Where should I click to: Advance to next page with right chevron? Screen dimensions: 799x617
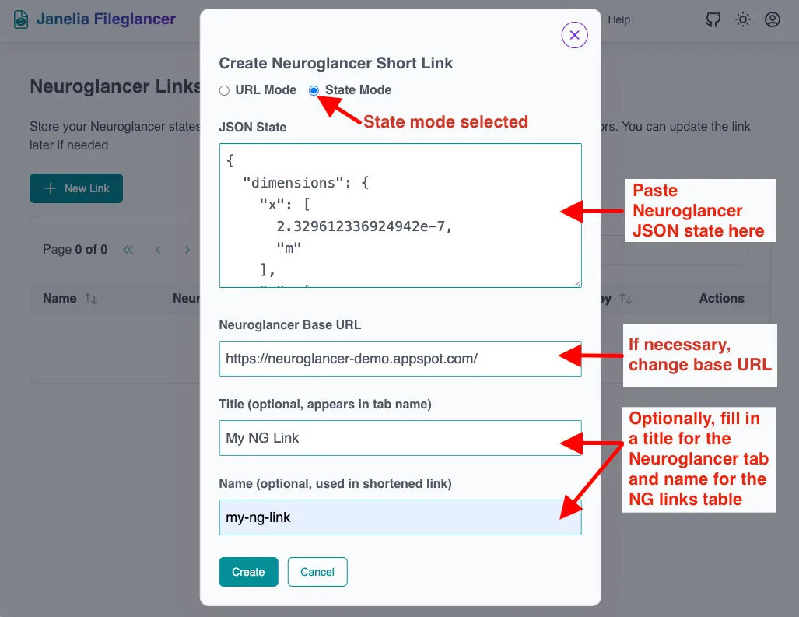(187, 250)
